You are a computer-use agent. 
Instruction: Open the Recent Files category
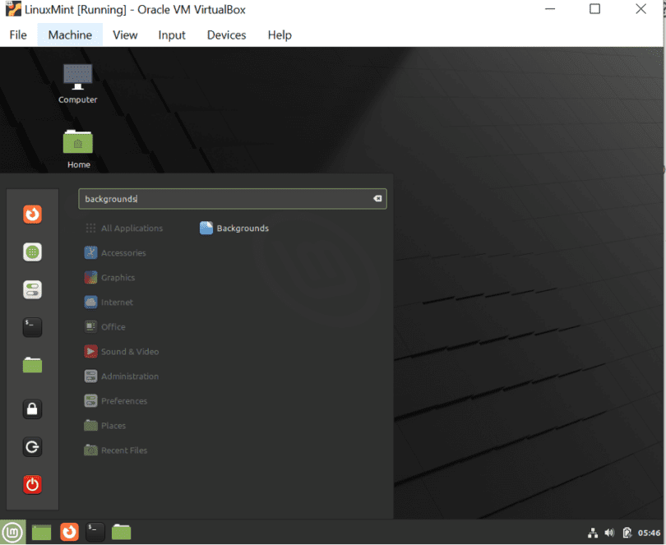pos(124,450)
